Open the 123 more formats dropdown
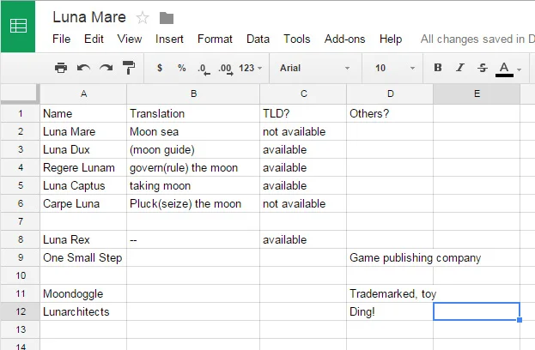535x350 pixels. [251, 68]
